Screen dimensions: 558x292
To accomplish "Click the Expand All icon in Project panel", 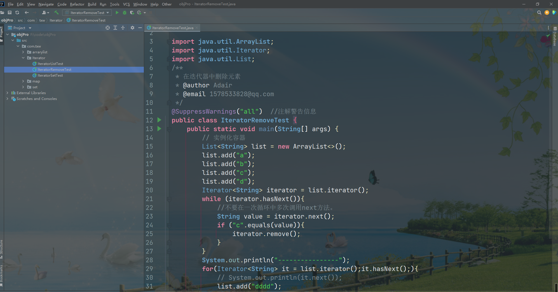I will click(x=115, y=28).
